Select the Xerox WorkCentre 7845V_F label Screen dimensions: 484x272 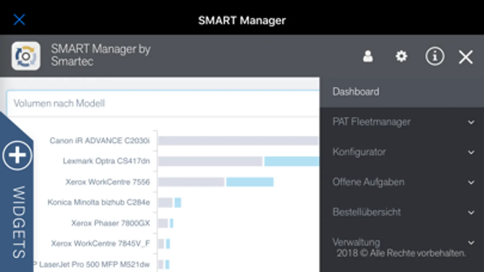point(100,243)
